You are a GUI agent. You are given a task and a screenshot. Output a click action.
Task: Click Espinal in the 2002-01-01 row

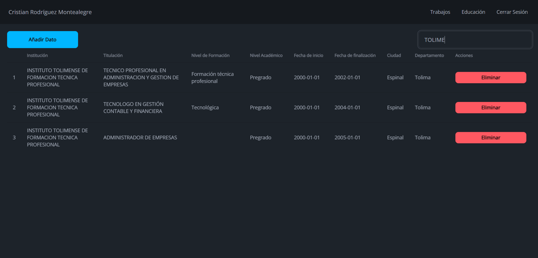pyautogui.click(x=395, y=78)
